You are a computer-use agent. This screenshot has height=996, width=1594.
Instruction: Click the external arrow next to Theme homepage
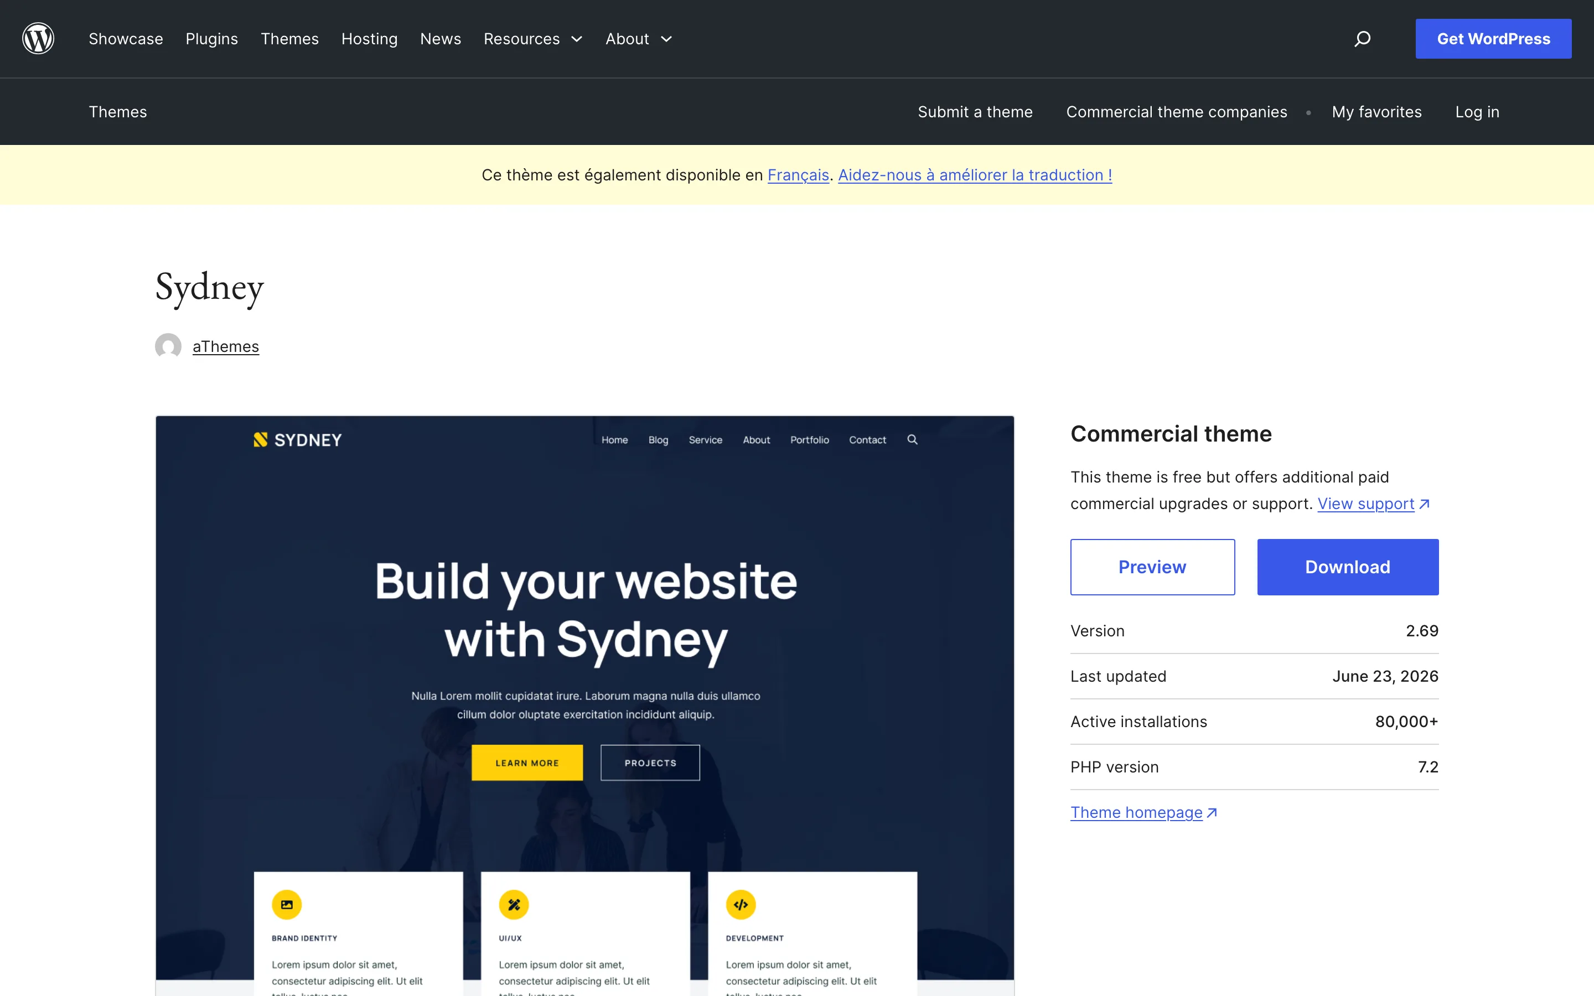[1212, 813]
